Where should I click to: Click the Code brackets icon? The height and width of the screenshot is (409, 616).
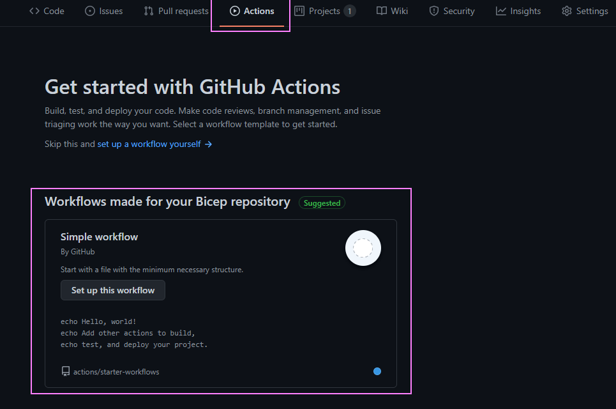(x=34, y=11)
